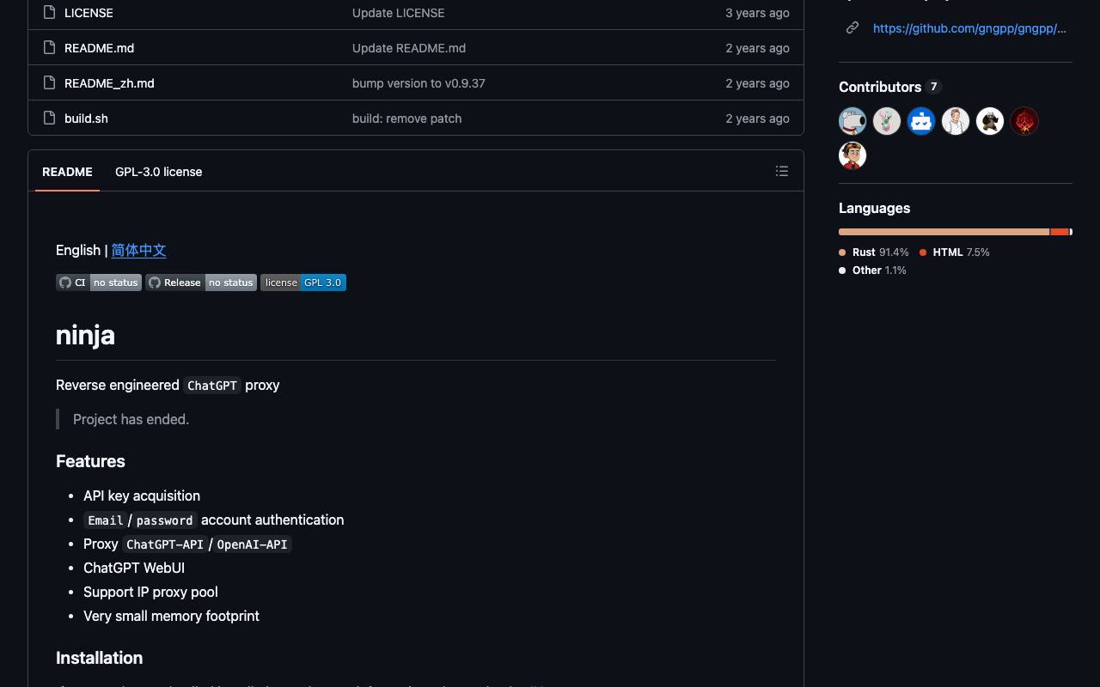Open the 简体中文 README link
The height and width of the screenshot is (687, 1100).
138,250
